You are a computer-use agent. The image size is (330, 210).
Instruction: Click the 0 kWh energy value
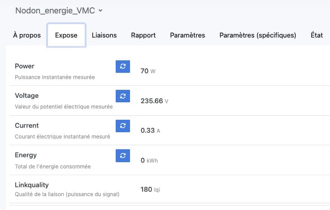149,160
